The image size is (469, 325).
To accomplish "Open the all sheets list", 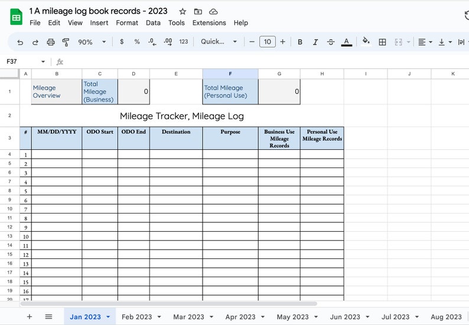I will pyautogui.click(x=49, y=317).
